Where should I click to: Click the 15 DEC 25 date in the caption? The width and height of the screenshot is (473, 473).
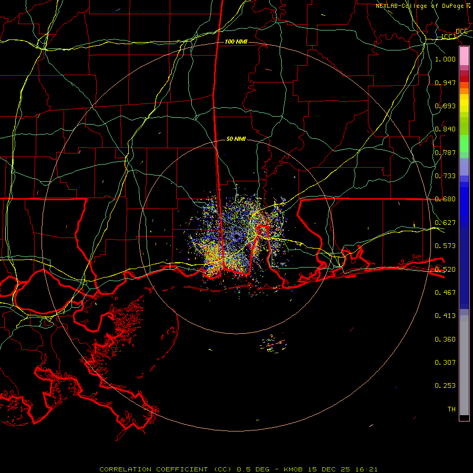click(329, 469)
